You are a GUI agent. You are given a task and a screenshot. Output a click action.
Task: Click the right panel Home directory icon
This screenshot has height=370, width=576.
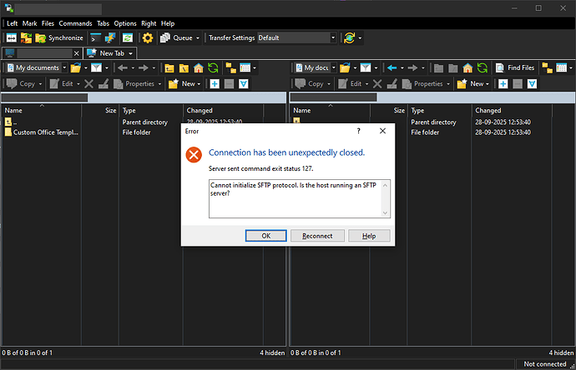point(468,67)
